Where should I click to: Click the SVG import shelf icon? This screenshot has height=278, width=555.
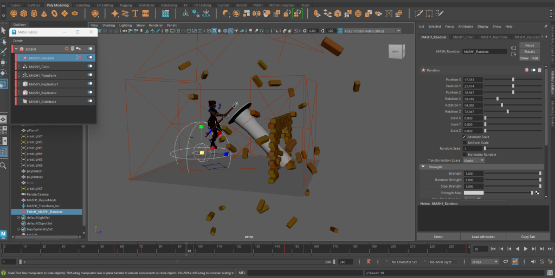tap(145, 13)
